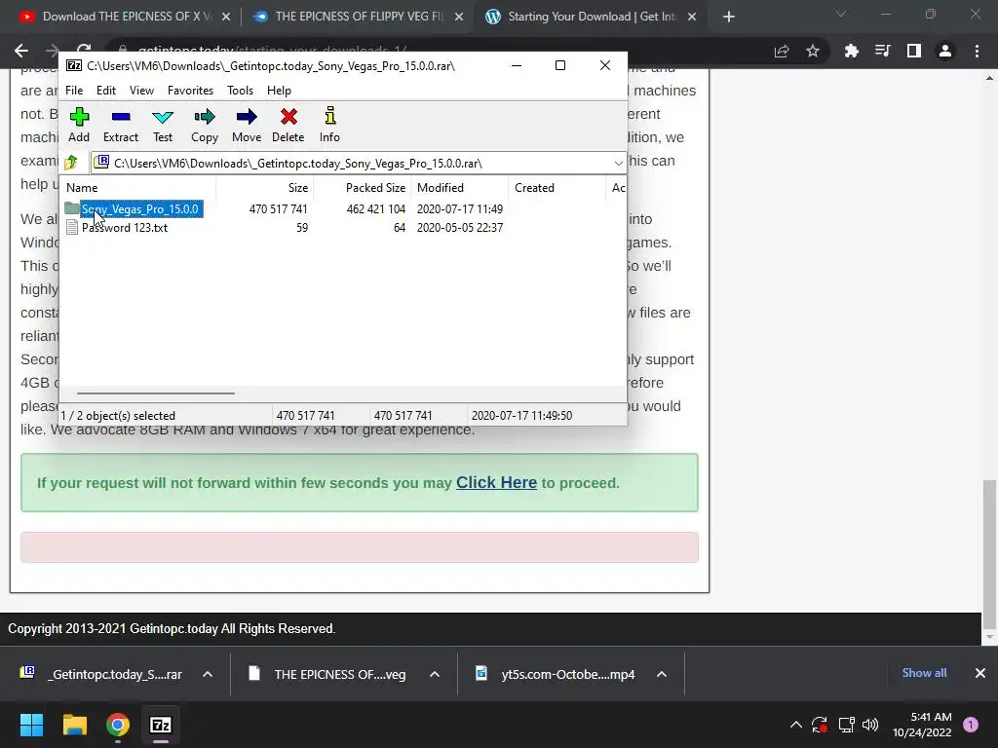The image size is (998, 748).
Task: Toggle Chrome side panel icon
Action: 914,51
